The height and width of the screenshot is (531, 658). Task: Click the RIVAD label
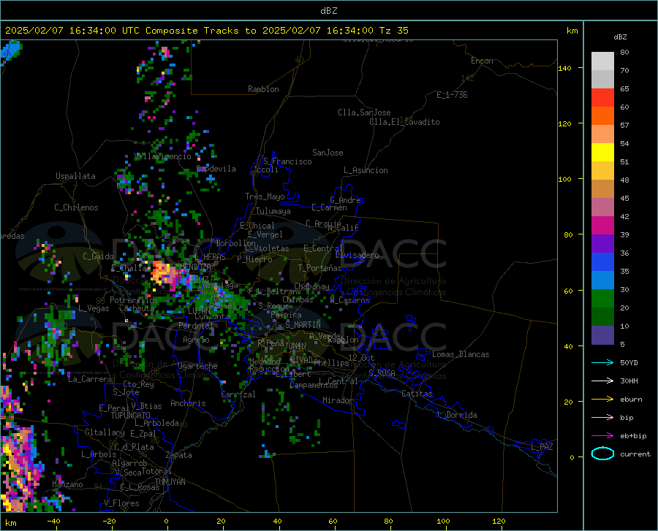click(x=301, y=359)
